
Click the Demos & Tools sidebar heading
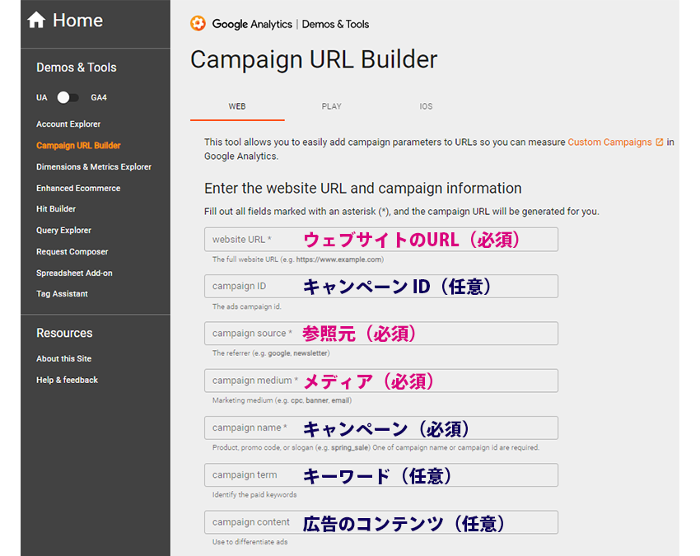coord(77,68)
